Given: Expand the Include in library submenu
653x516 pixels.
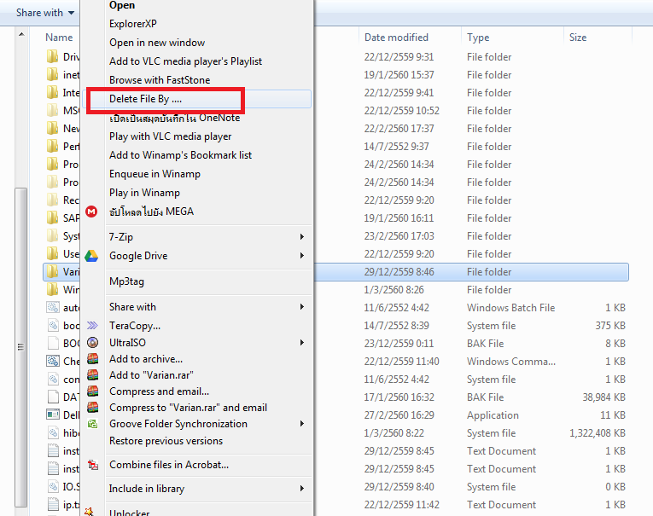Looking at the screenshot, I should 302,489.
